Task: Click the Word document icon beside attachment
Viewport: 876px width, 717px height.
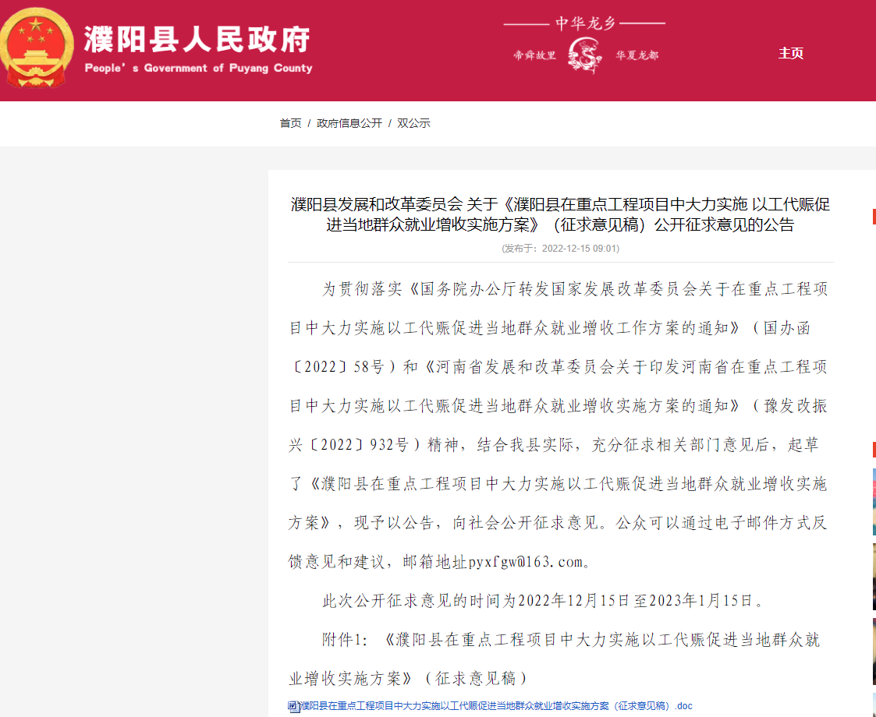Action: (293, 706)
